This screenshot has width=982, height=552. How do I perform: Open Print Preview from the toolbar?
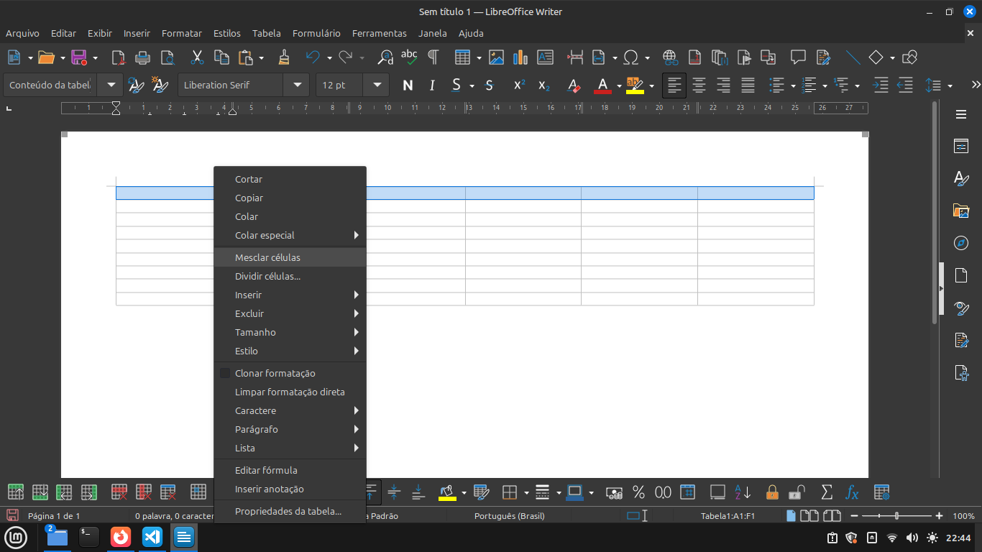(x=168, y=57)
